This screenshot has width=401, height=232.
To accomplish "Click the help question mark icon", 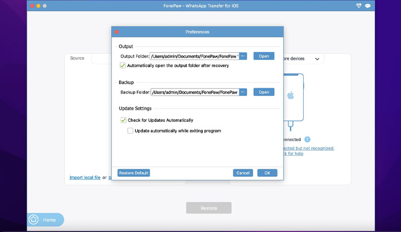I will click(x=307, y=139).
